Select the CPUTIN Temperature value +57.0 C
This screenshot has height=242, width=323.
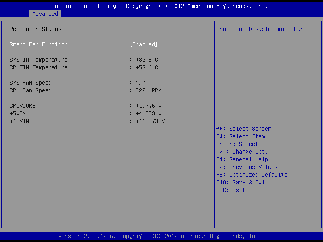coord(147,67)
